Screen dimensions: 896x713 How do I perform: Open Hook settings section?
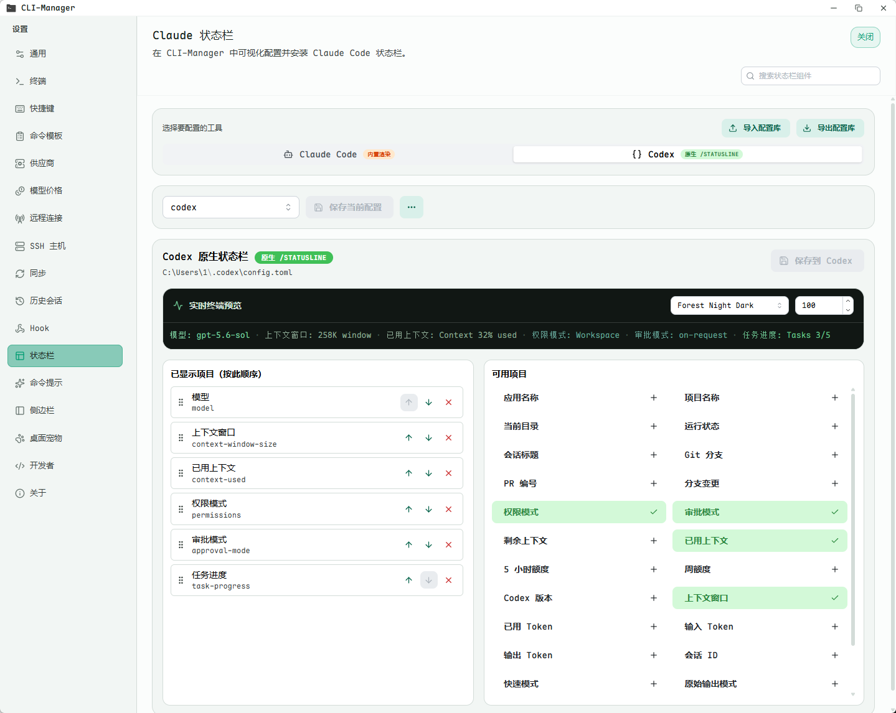[x=65, y=328]
